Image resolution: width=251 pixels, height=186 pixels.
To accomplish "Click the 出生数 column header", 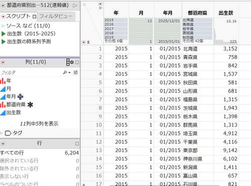I will click(226, 13).
